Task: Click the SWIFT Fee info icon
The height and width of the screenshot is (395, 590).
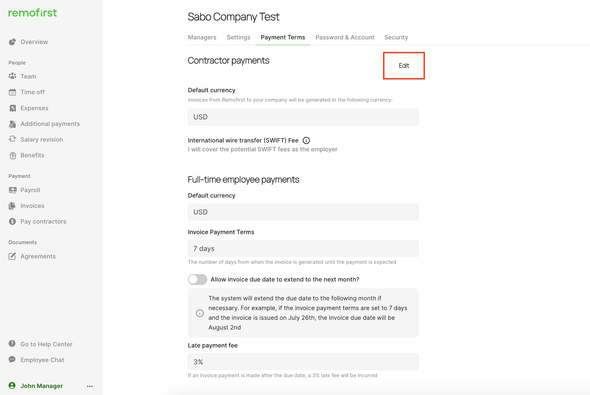Action: click(306, 141)
